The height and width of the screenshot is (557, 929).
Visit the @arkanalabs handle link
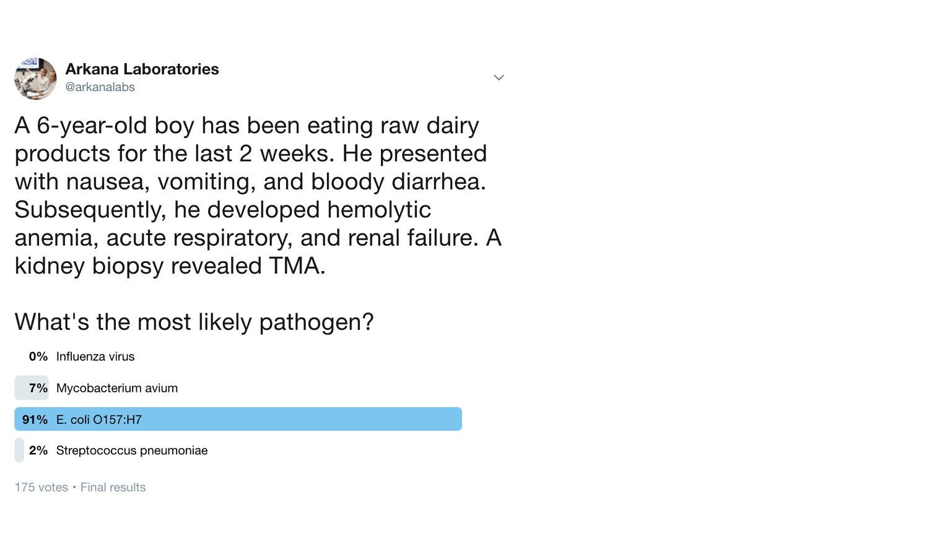coord(100,87)
